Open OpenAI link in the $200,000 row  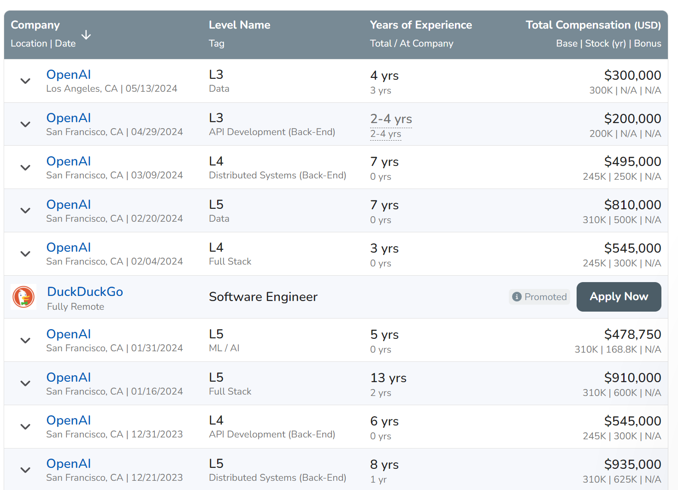69,118
